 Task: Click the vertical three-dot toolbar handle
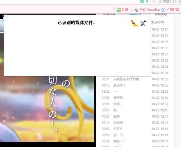tap(114, 10)
